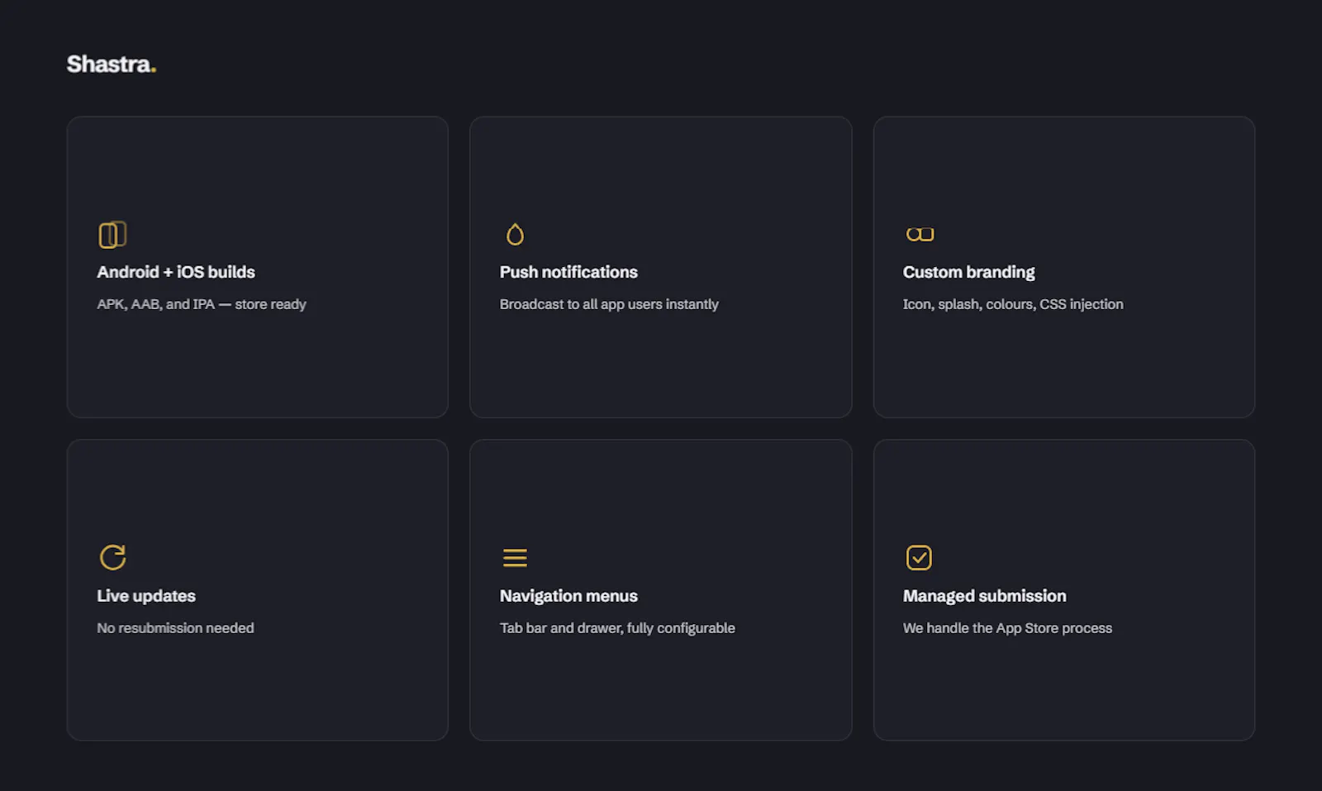The image size is (1322, 791).
Task: Select the Android + iOS builds heading
Action: click(176, 272)
